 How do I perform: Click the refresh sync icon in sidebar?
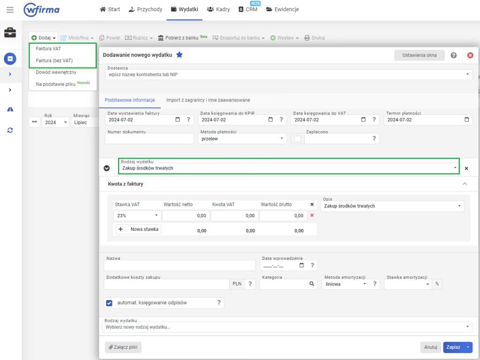click(x=10, y=130)
